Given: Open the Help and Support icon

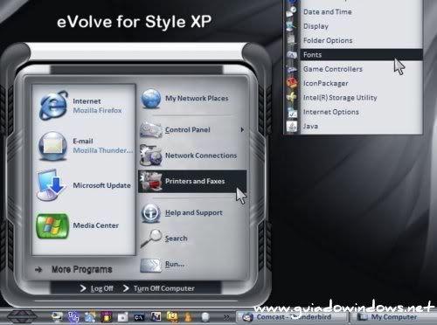Looking at the screenshot, I should point(150,213).
